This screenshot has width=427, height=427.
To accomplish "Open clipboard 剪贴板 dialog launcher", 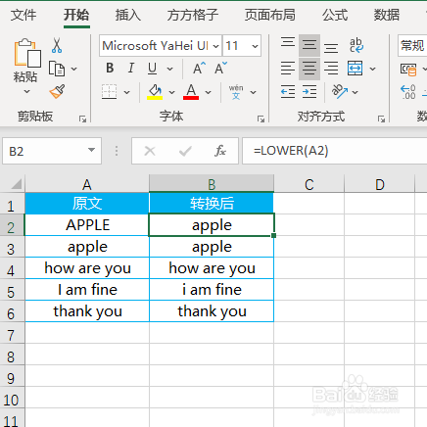I will click(82, 119).
